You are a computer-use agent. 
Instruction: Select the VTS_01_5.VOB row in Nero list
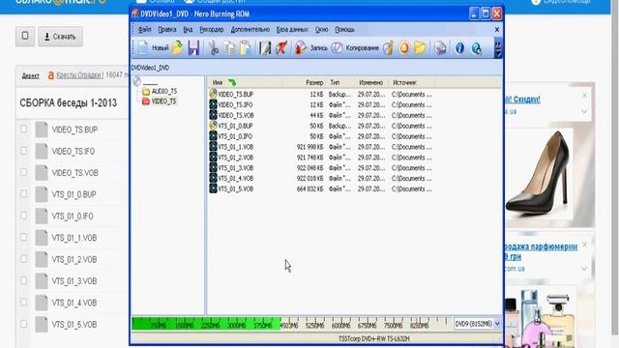(x=320, y=189)
